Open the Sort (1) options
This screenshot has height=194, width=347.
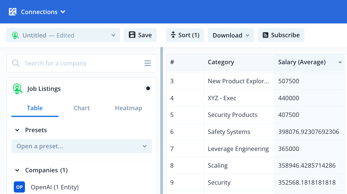tap(185, 35)
